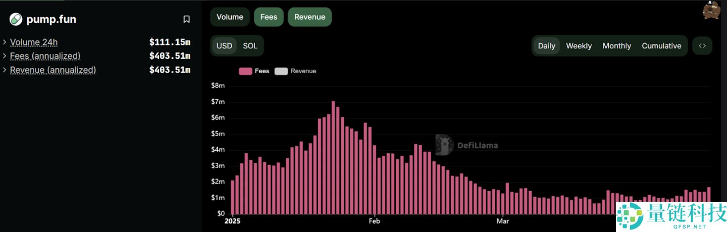Select the Daily interval tab
Image resolution: width=727 pixels, height=232 pixels.
[x=546, y=46]
